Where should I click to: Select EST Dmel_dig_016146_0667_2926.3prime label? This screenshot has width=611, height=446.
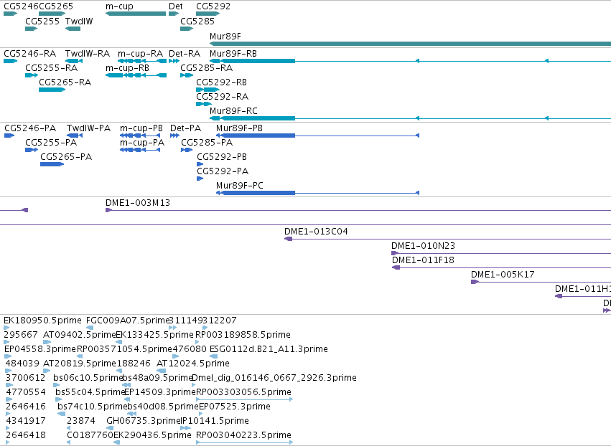point(274,378)
